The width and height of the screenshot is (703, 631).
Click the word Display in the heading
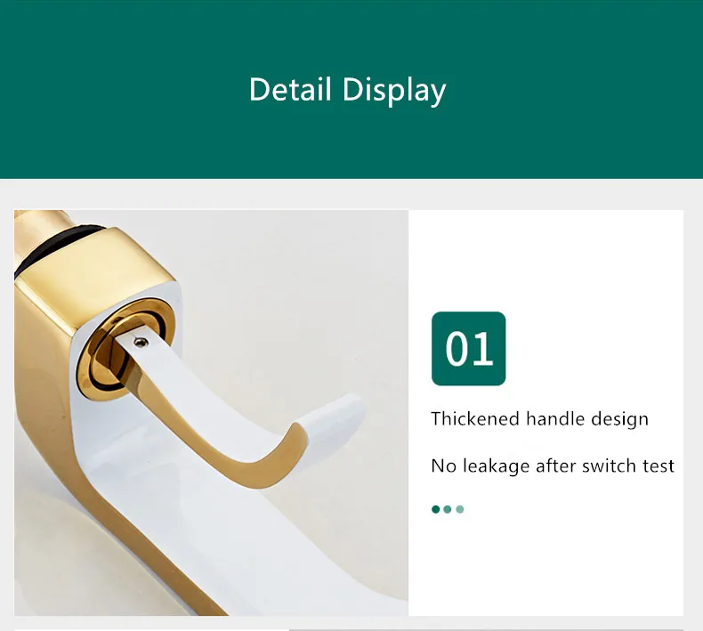(x=394, y=91)
